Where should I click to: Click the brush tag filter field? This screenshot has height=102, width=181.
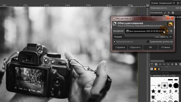pyautogui.click(x=165, y=73)
